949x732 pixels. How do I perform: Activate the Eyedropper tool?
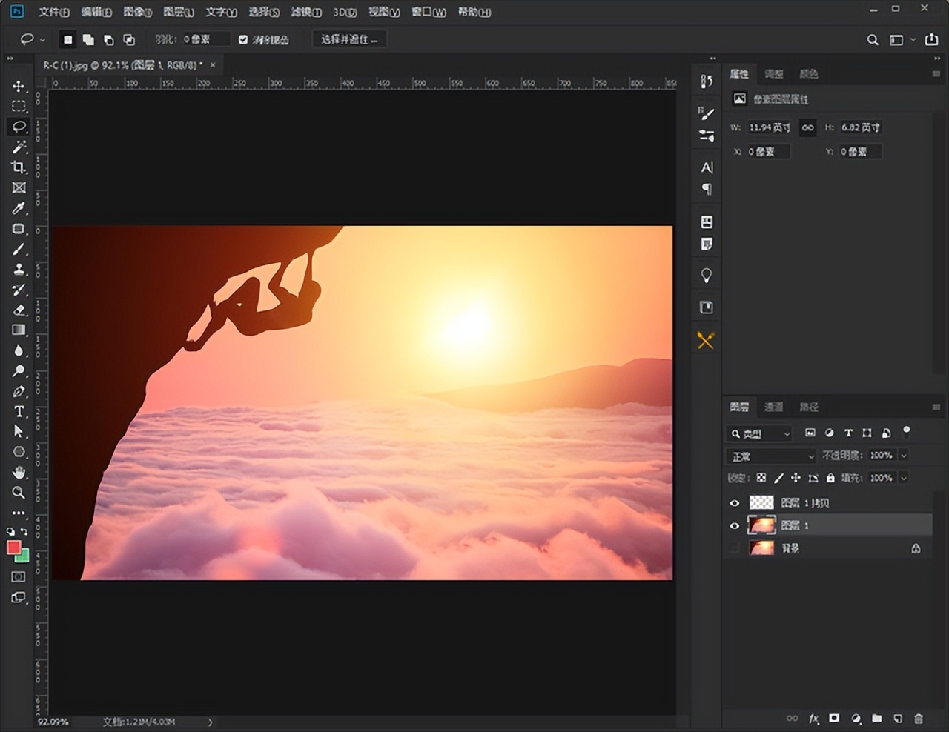coord(19,209)
